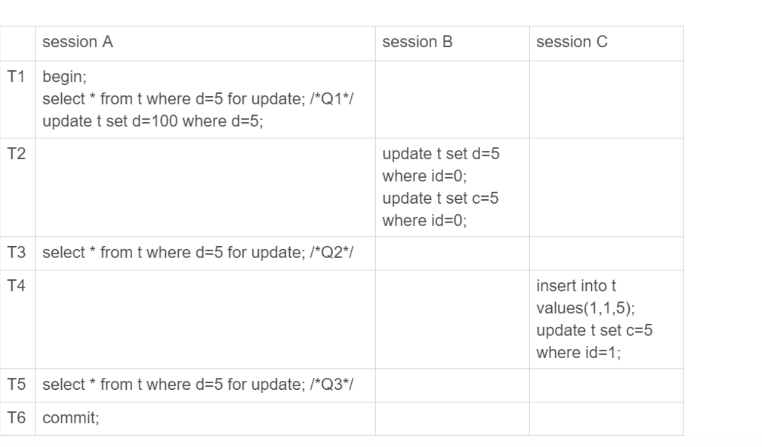Click the Q1 select for update statement
This screenshot has width=762, height=447.
click(x=198, y=99)
